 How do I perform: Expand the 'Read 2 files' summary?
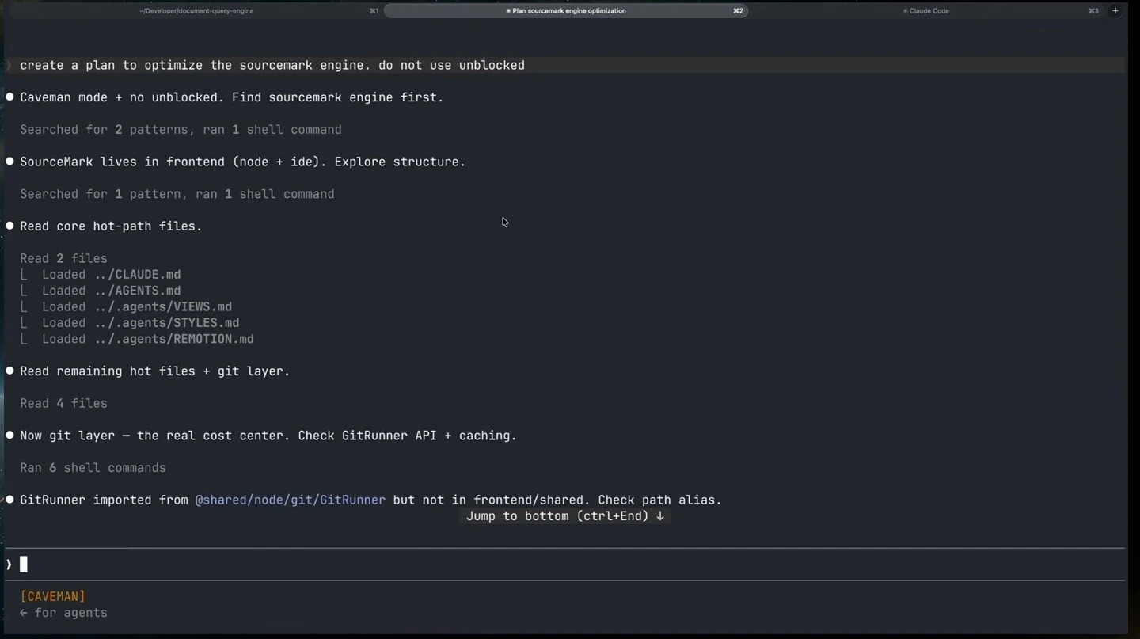coord(63,259)
